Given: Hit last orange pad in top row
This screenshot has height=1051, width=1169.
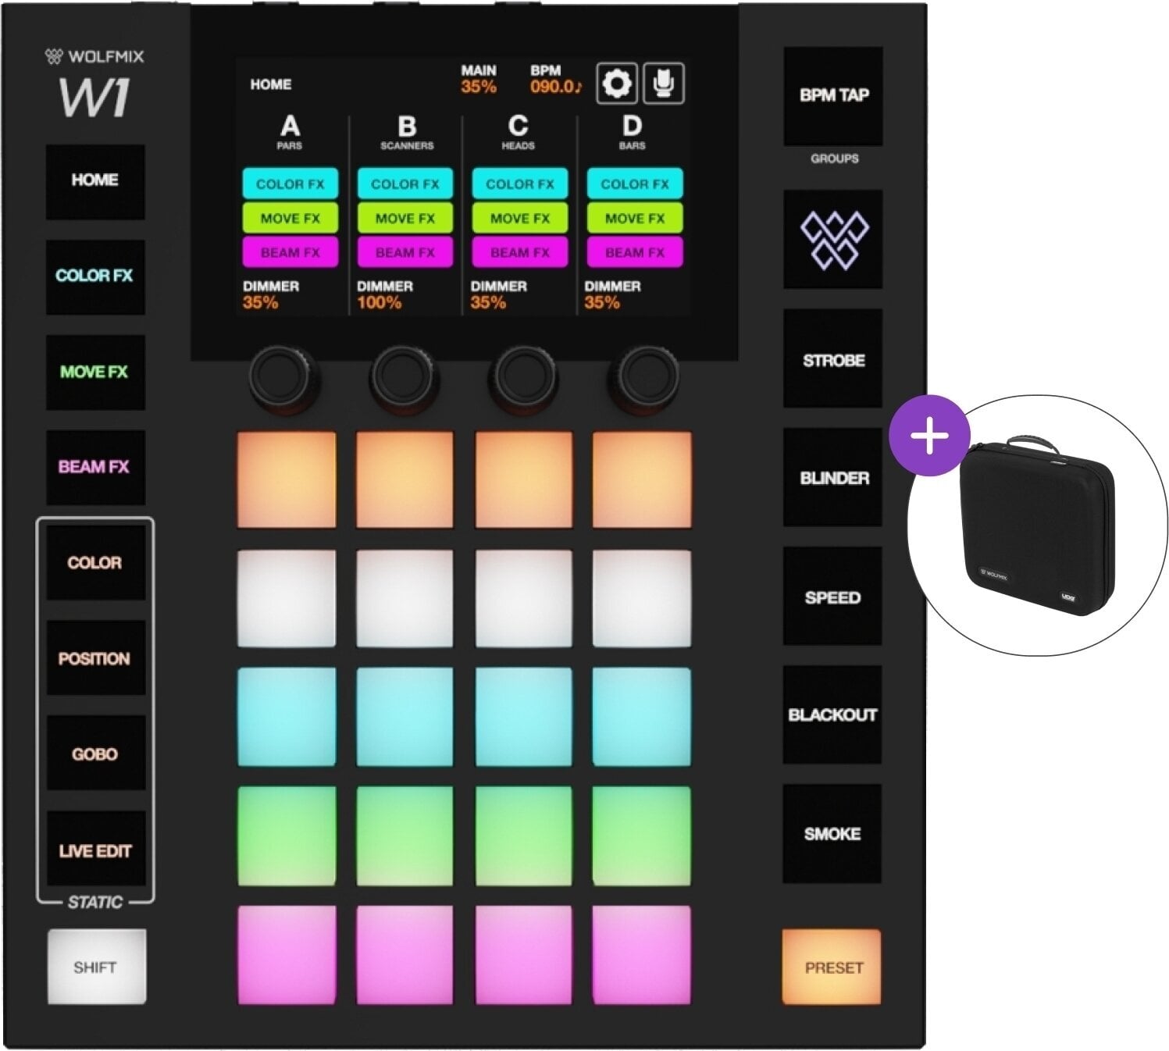Looking at the screenshot, I should coord(642,479).
